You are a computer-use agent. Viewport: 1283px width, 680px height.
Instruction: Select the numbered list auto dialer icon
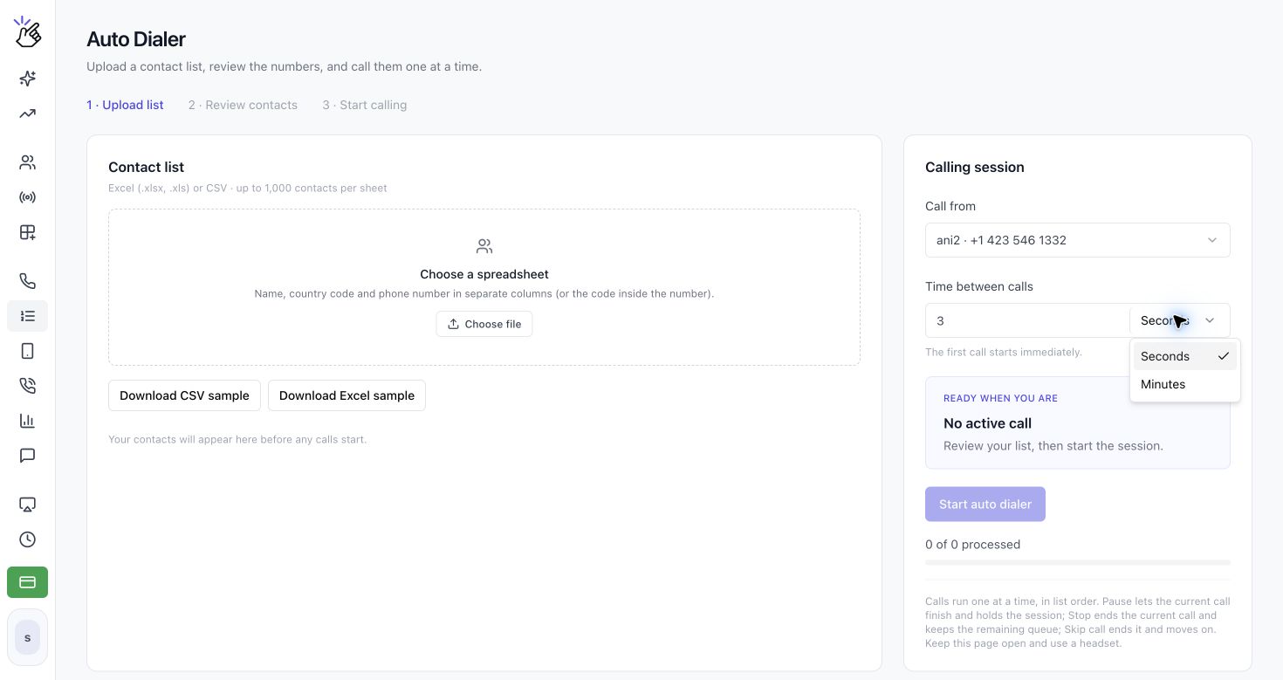click(27, 316)
